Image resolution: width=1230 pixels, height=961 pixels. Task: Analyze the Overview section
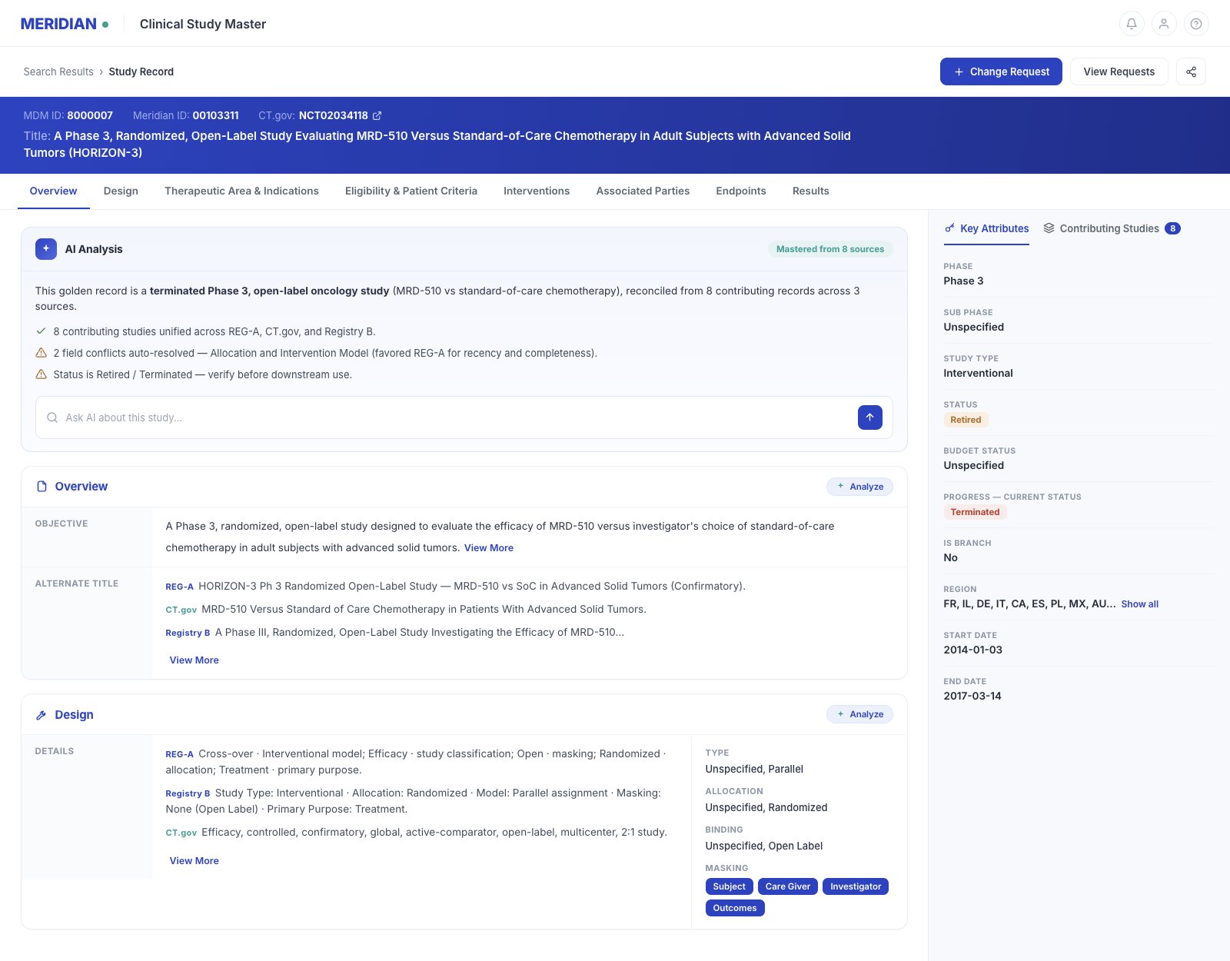click(x=859, y=487)
